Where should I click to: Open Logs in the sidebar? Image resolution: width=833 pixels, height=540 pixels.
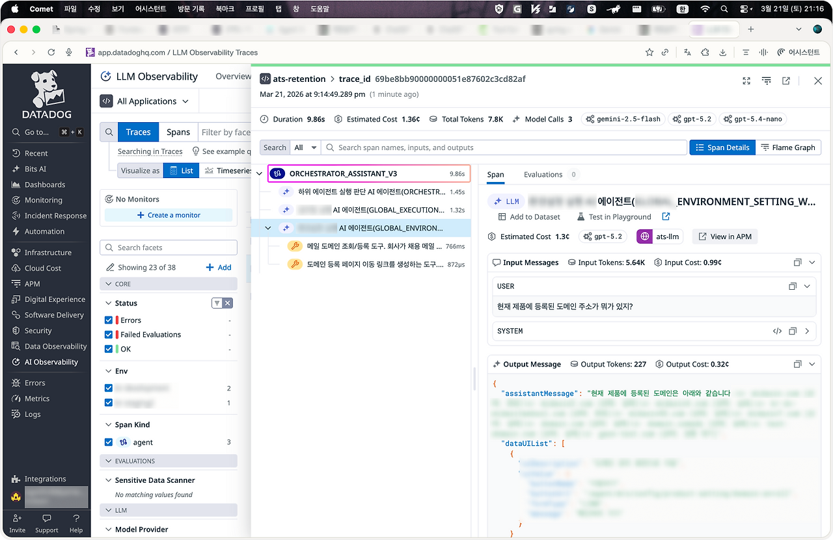tap(33, 414)
